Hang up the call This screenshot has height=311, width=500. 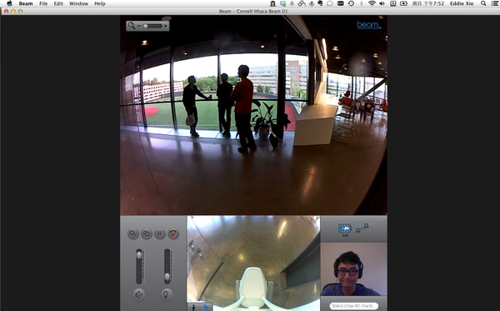[173, 233]
